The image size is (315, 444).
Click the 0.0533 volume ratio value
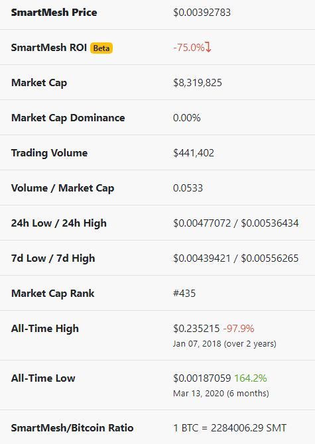pyautogui.click(x=188, y=188)
